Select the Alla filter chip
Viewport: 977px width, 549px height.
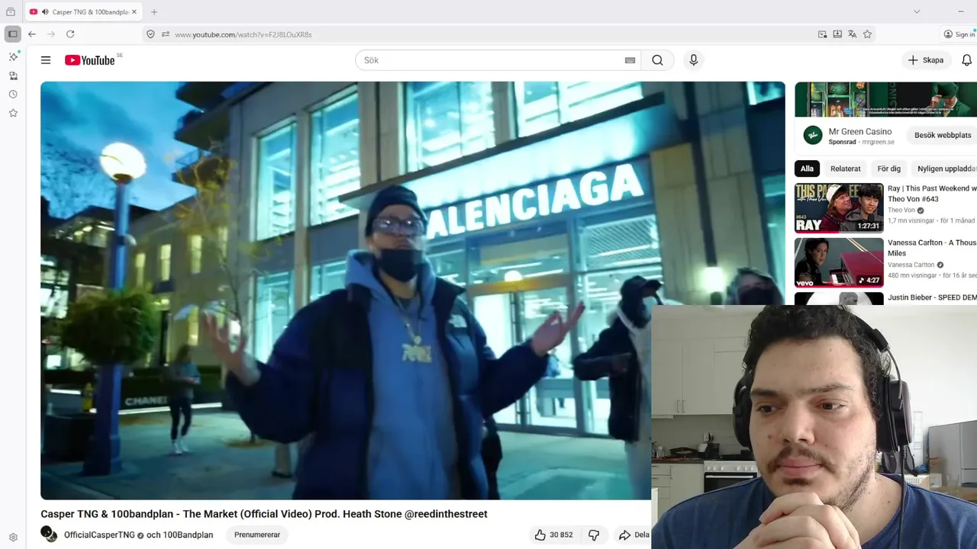(x=807, y=169)
